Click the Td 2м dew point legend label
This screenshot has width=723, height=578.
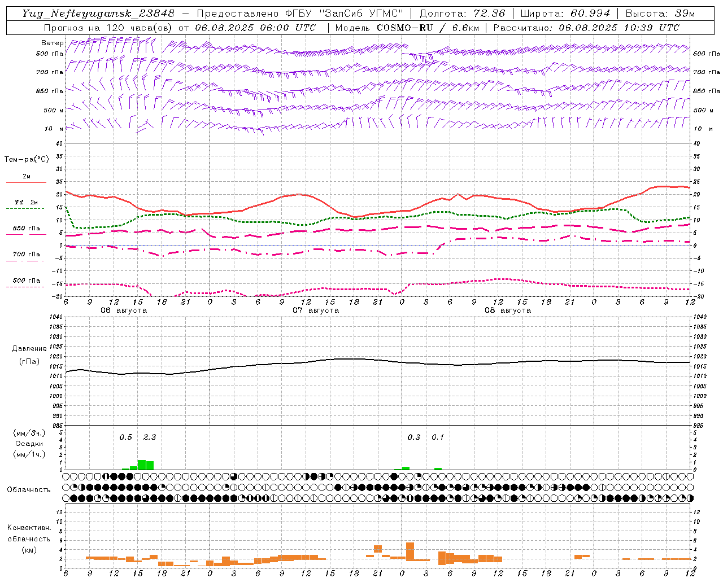[26, 202]
